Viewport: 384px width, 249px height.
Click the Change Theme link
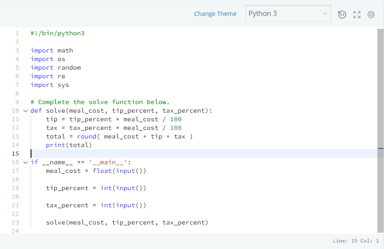[x=215, y=13]
